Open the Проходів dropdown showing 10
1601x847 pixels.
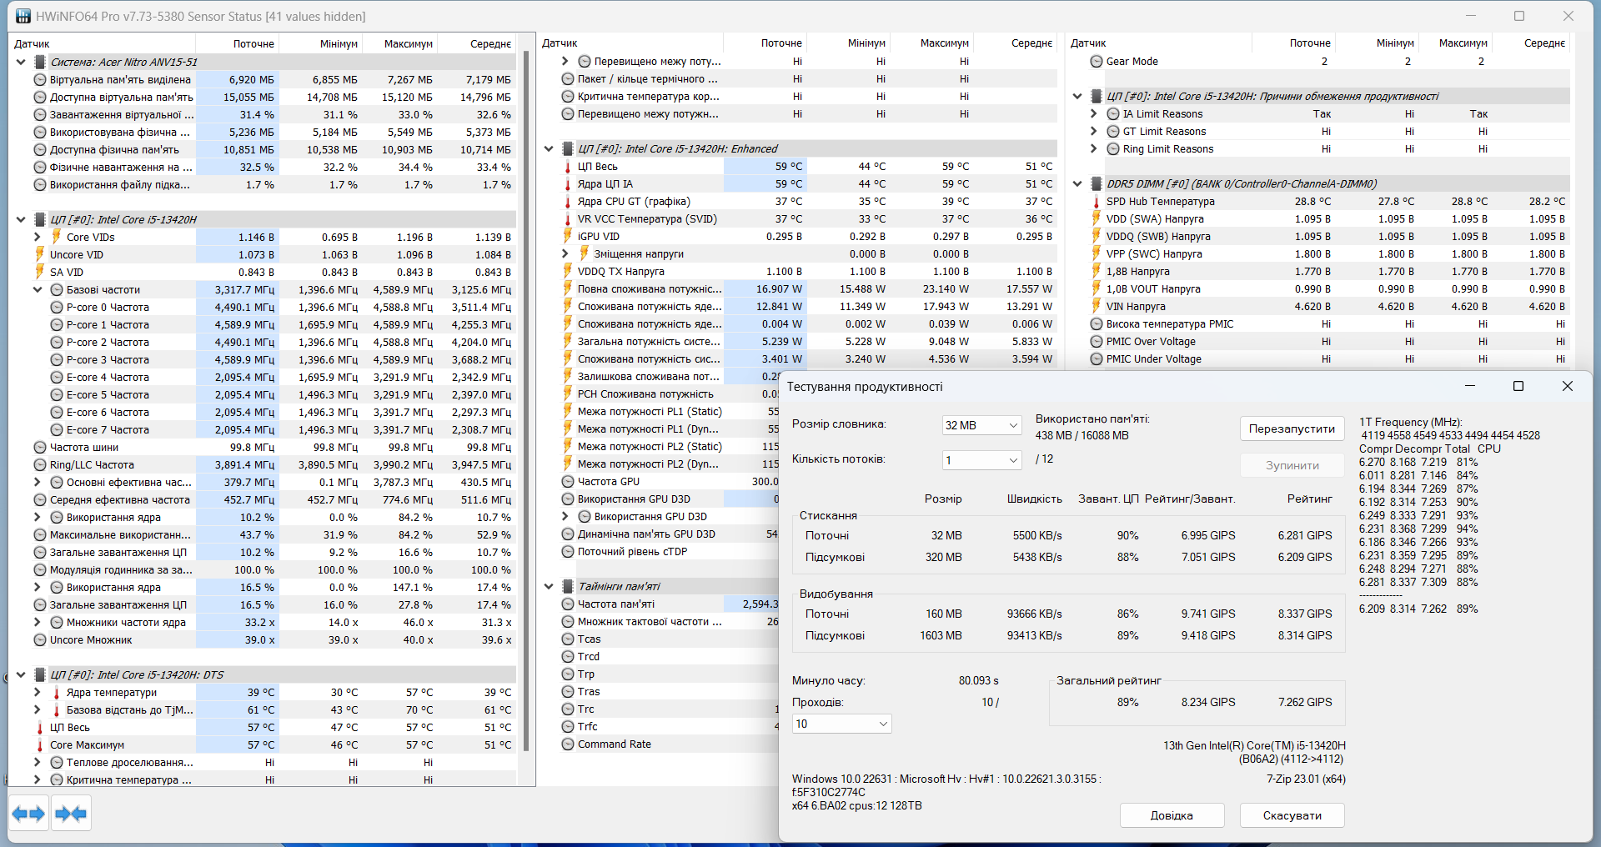coord(841,724)
